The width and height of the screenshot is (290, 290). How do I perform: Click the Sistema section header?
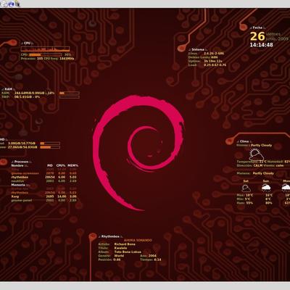tap(198, 49)
